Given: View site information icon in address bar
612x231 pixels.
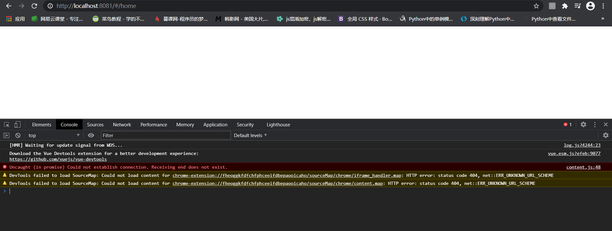Looking at the screenshot, I should click(50, 6).
